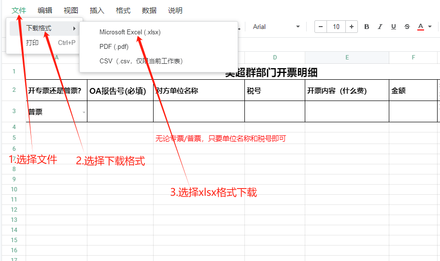Set text color with red A icon
The image size is (440, 261).
[420, 27]
